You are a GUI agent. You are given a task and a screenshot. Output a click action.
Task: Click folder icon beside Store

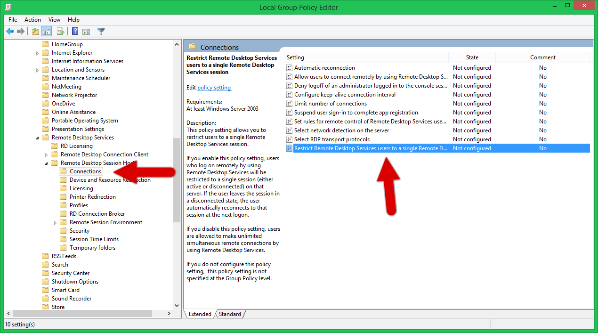pyautogui.click(x=45, y=307)
